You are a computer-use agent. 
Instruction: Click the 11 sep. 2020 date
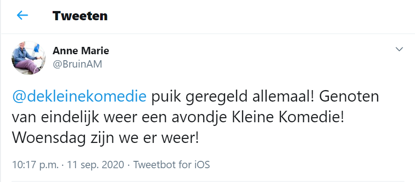(95, 165)
